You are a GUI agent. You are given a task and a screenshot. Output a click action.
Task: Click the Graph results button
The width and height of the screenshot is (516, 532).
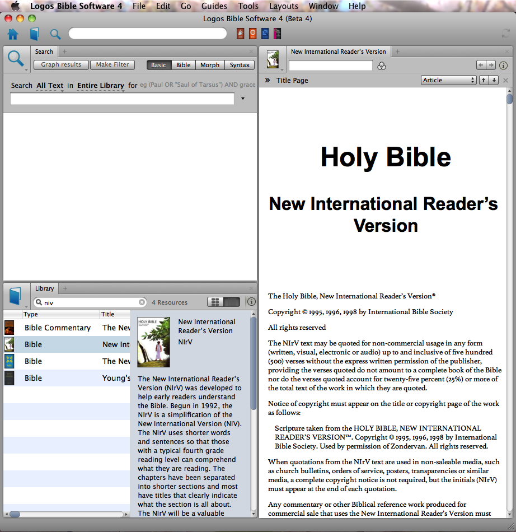click(62, 64)
